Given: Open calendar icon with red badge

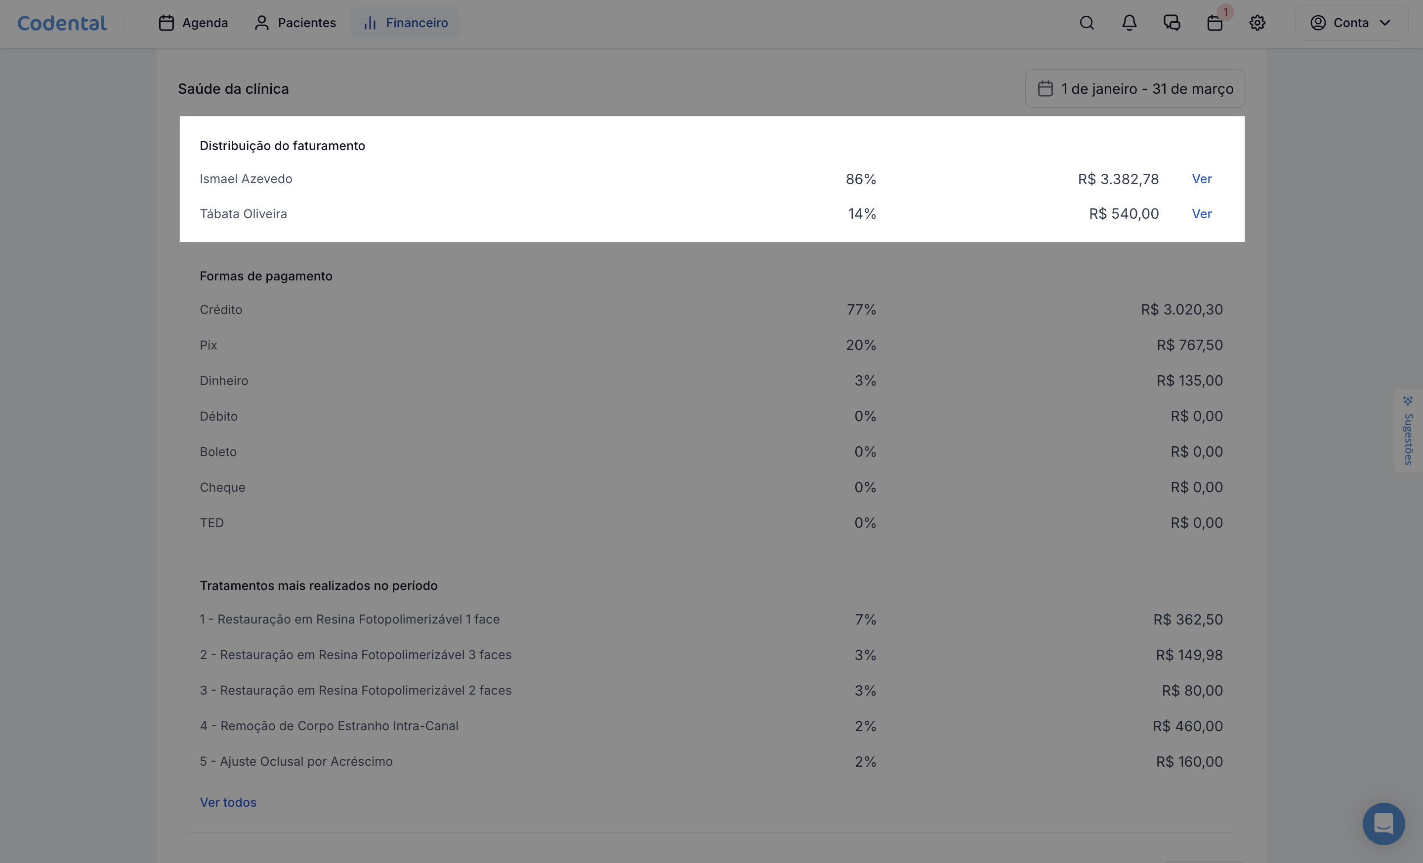Looking at the screenshot, I should coord(1214,23).
